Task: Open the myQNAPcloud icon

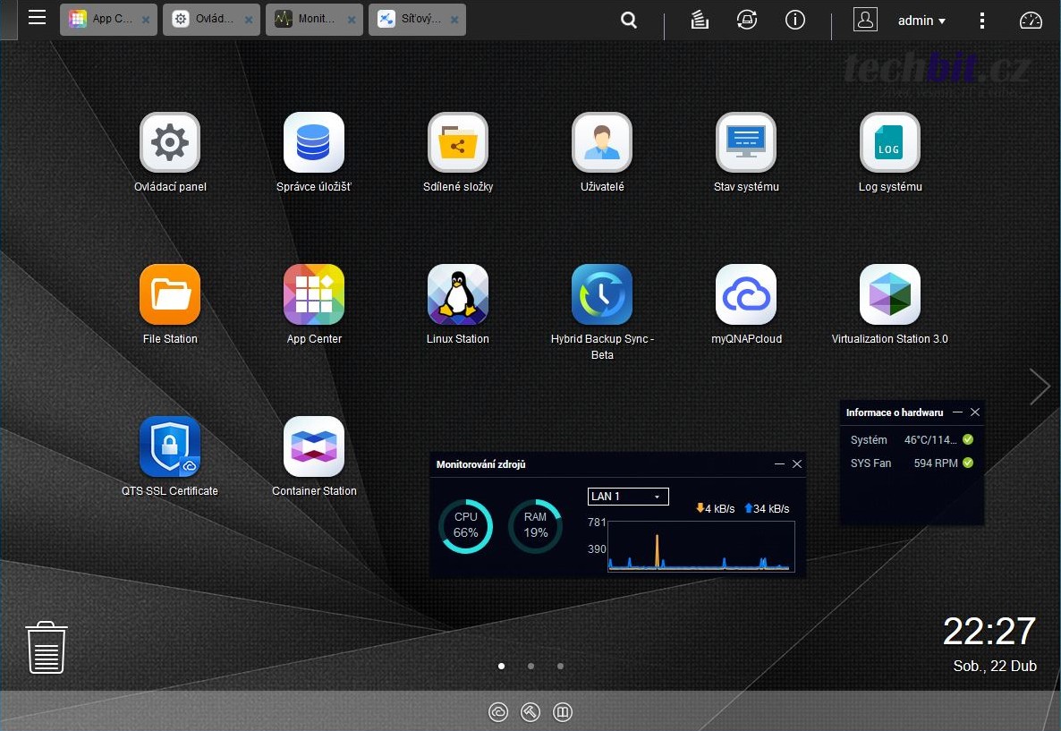Action: point(746,294)
